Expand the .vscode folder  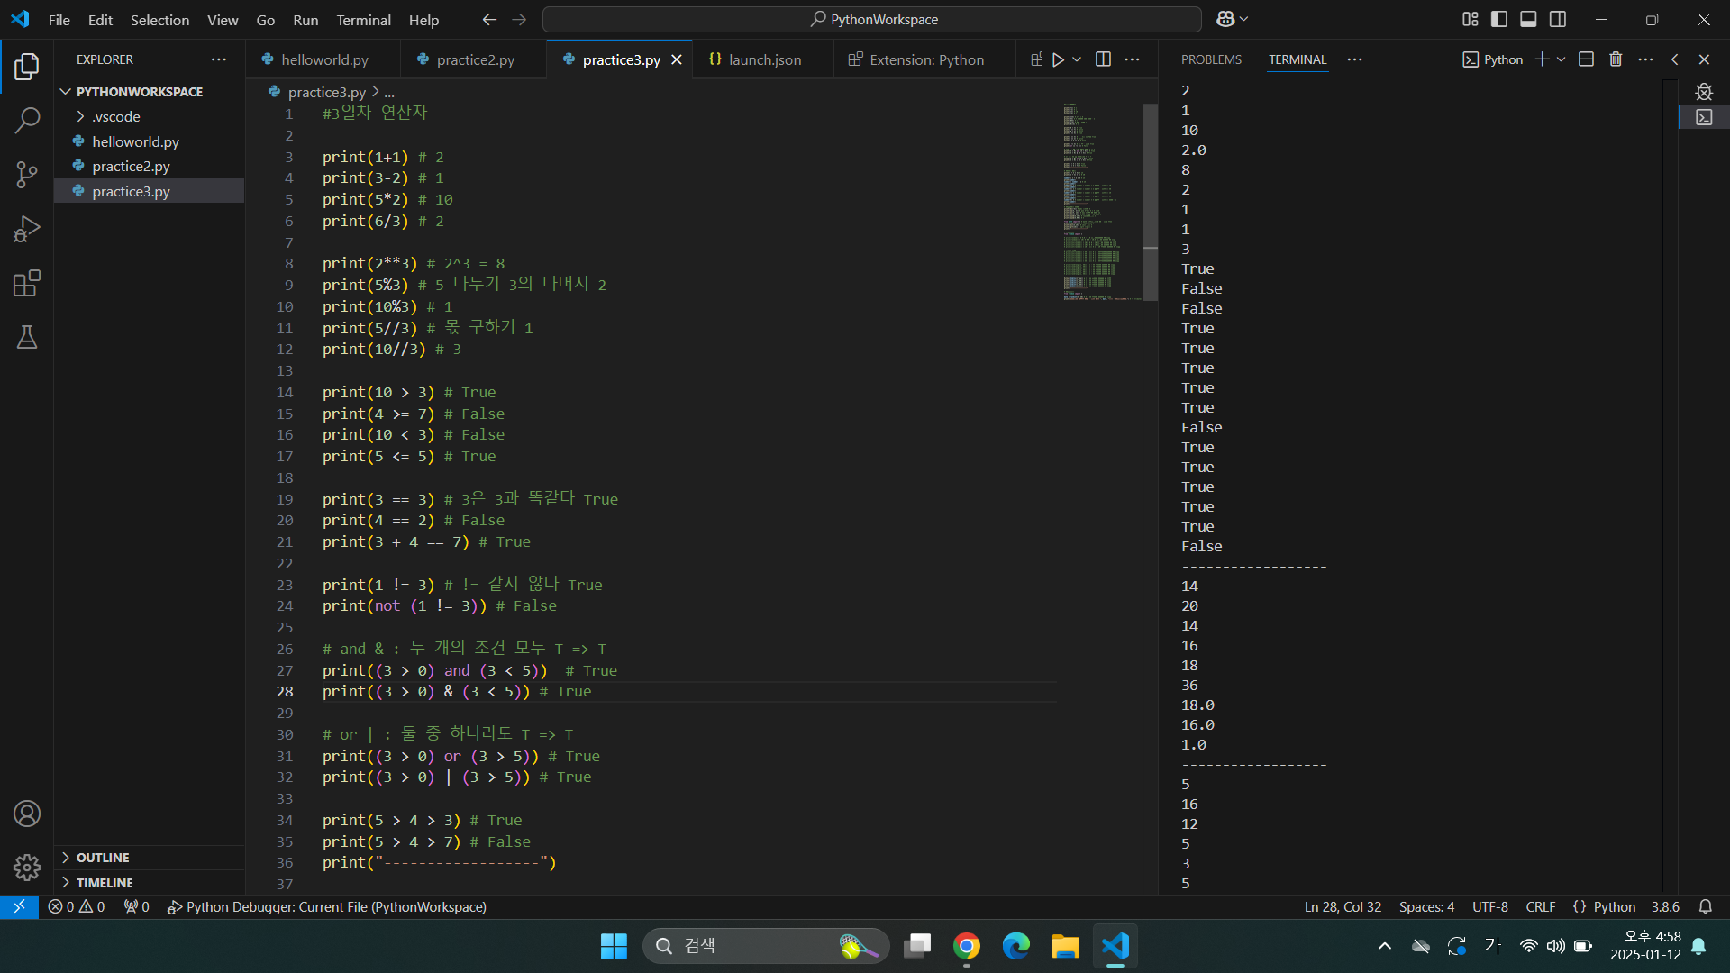[x=115, y=116]
